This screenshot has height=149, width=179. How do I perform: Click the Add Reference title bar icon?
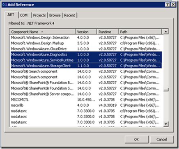click(x=5, y=5)
